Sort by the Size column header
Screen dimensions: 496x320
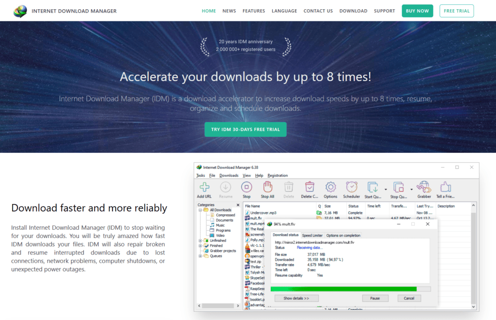[327, 206]
